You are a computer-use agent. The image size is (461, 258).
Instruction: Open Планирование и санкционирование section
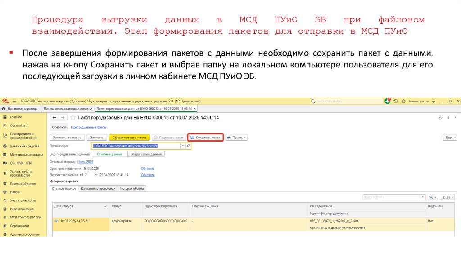pos(23,136)
